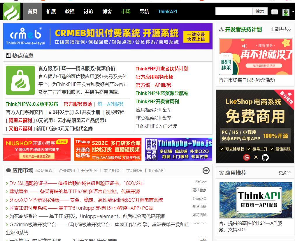Click the ThinkPHP green flame logo
This screenshot has width=295, height=241.
click(12, 12)
